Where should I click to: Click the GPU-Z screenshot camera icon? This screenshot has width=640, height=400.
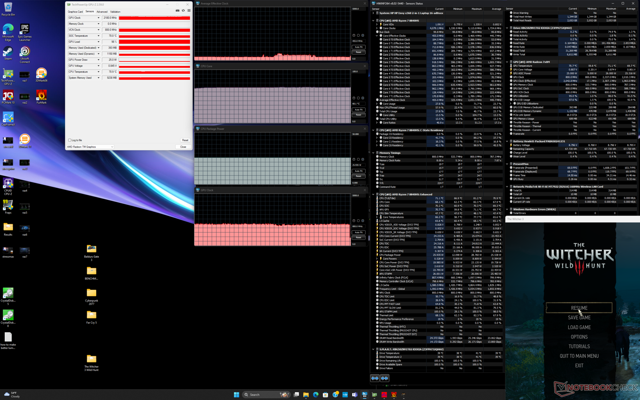pos(177,11)
